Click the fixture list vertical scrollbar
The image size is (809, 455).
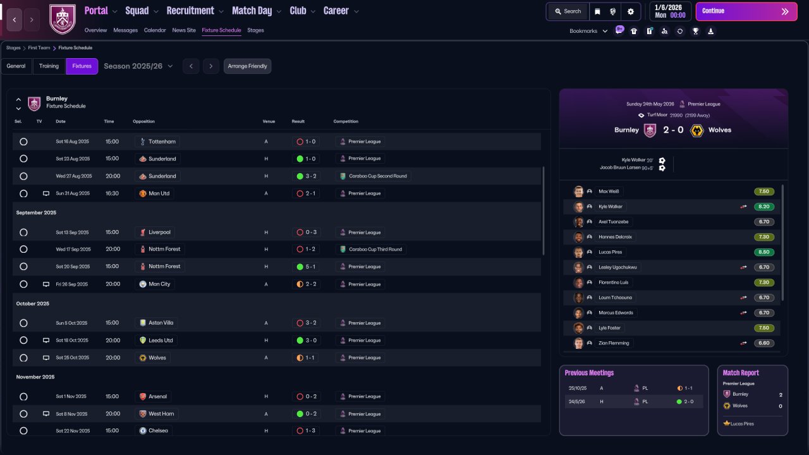[x=544, y=211]
